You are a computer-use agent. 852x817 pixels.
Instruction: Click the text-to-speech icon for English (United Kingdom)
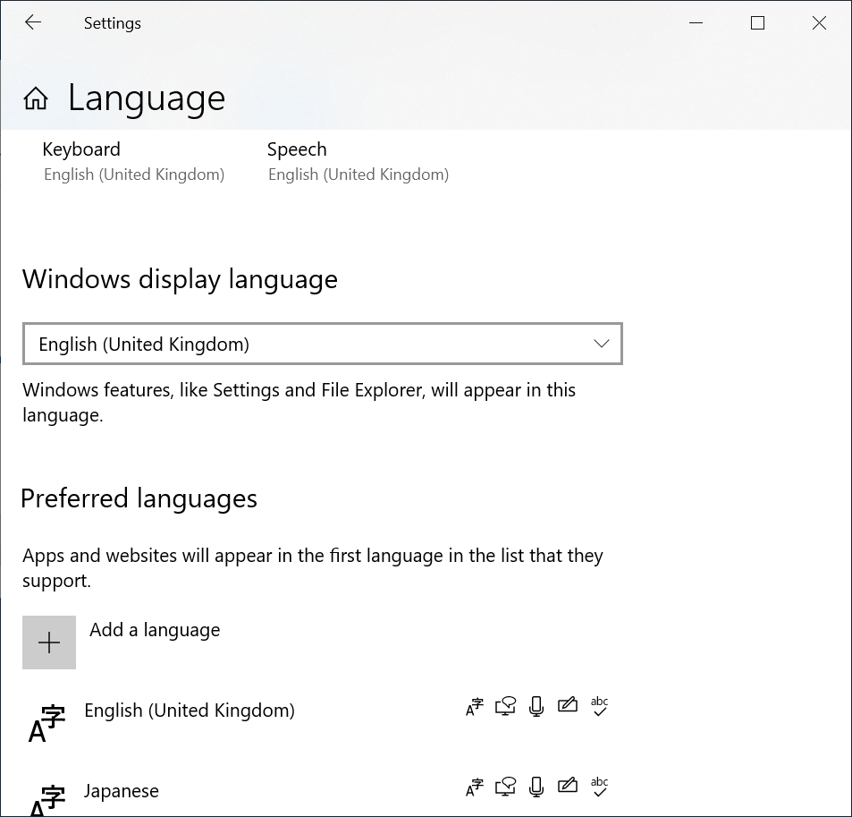(x=505, y=706)
